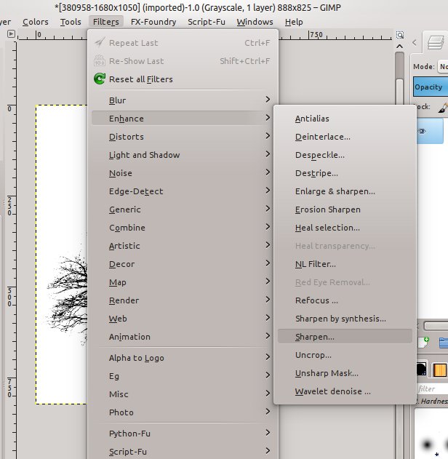Image resolution: width=448 pixels, height=459 pixels.
Task: Expand the Alpha to Logo submenu
Action: 183,357
